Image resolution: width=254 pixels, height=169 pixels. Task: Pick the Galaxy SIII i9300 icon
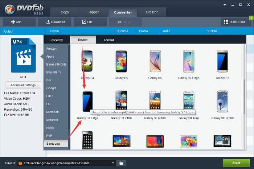click(222, 101)
